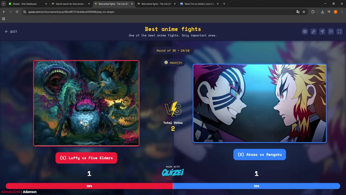Select the Akaza vs Rengoku image

[259, 103]
